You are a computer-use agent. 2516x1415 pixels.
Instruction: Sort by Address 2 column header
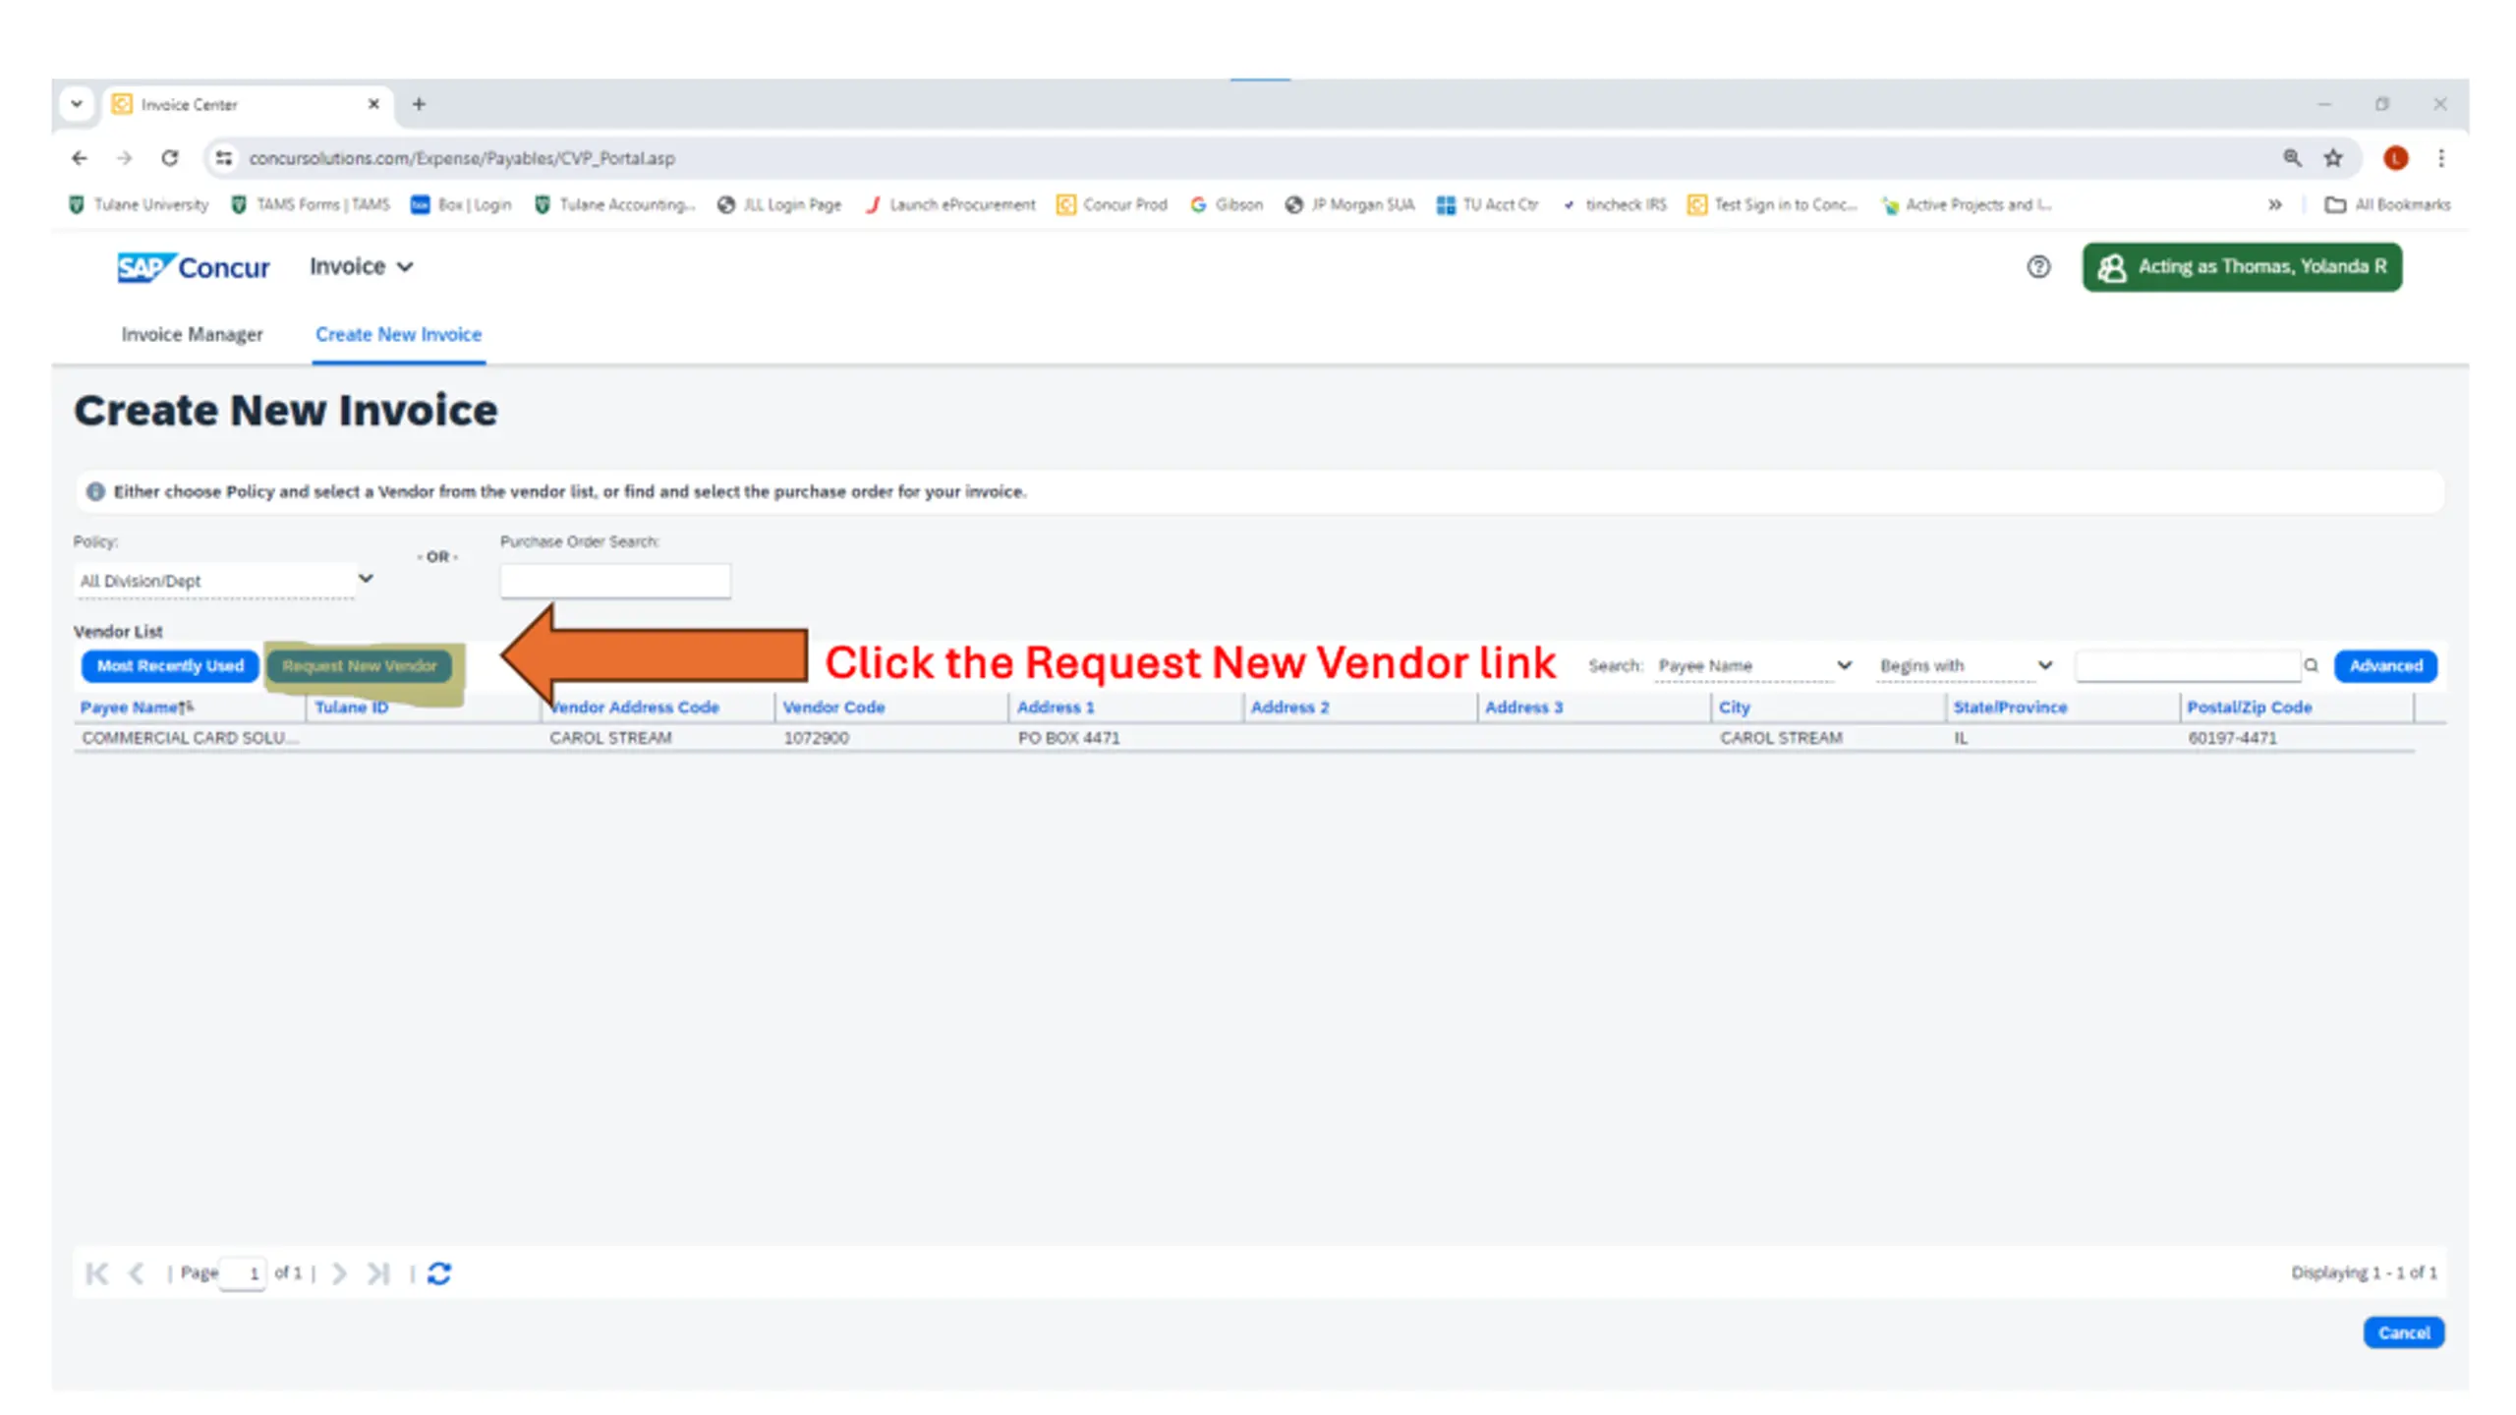coord(1289,707)
